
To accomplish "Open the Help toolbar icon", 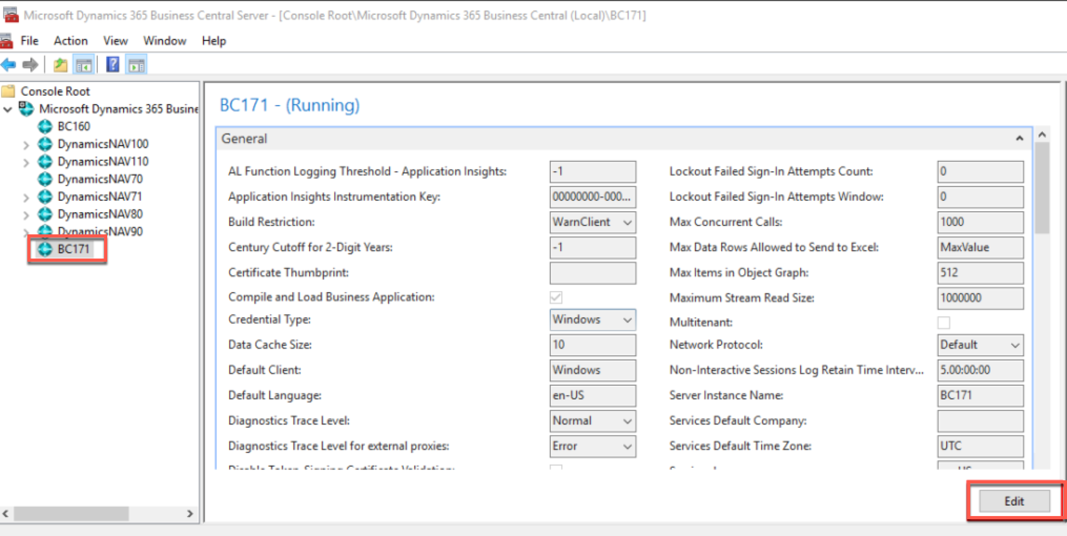I will pos(112,65).
